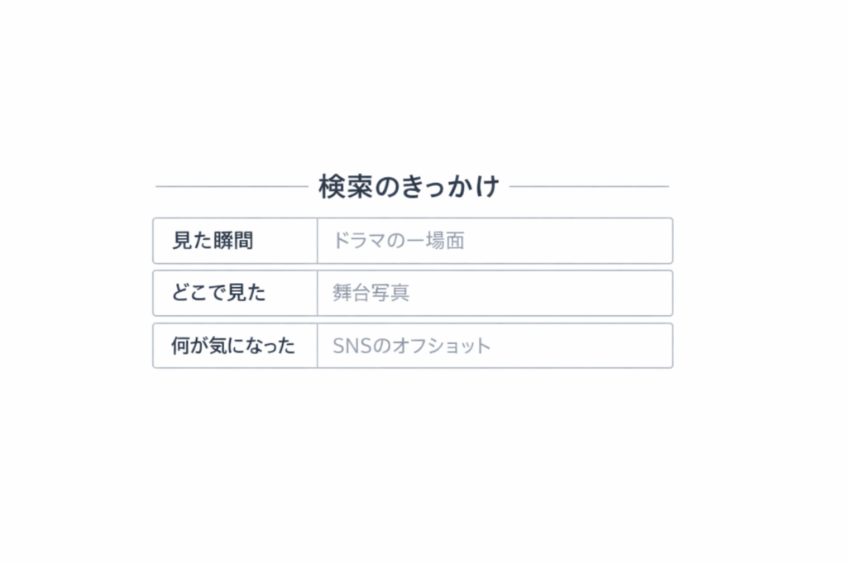Click the SNSのオフショット input field
Image resolution: width=847 pixels, height=565 pixels.
[x=494, y=346]
